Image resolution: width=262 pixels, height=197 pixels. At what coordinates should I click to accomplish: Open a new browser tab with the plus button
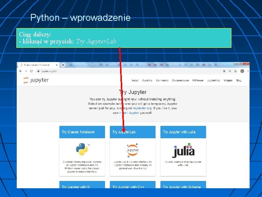click(x=63, y=65)
